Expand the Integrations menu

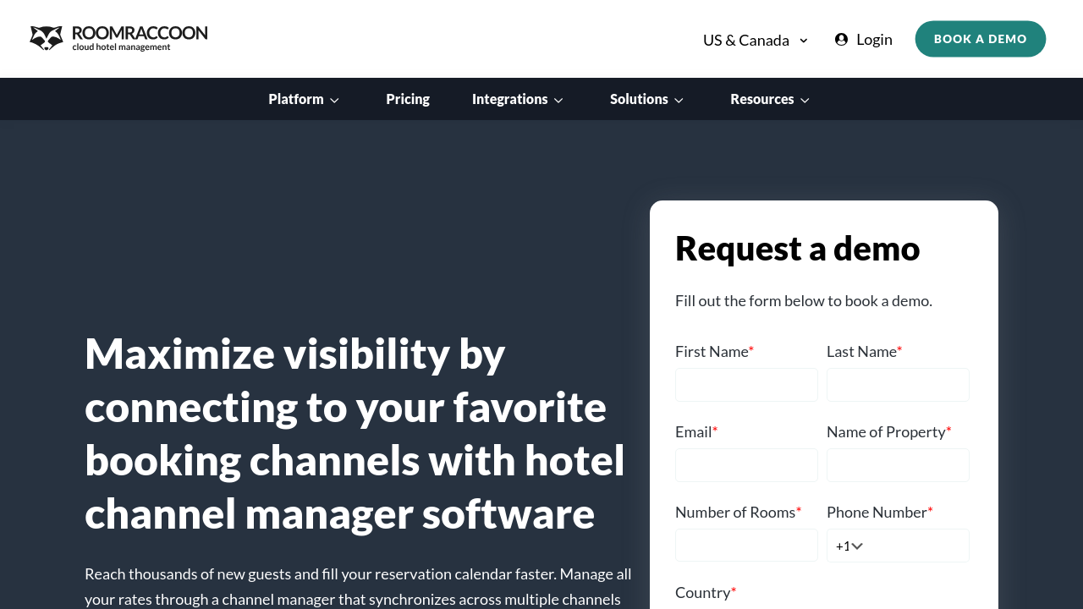click(509, 99)
